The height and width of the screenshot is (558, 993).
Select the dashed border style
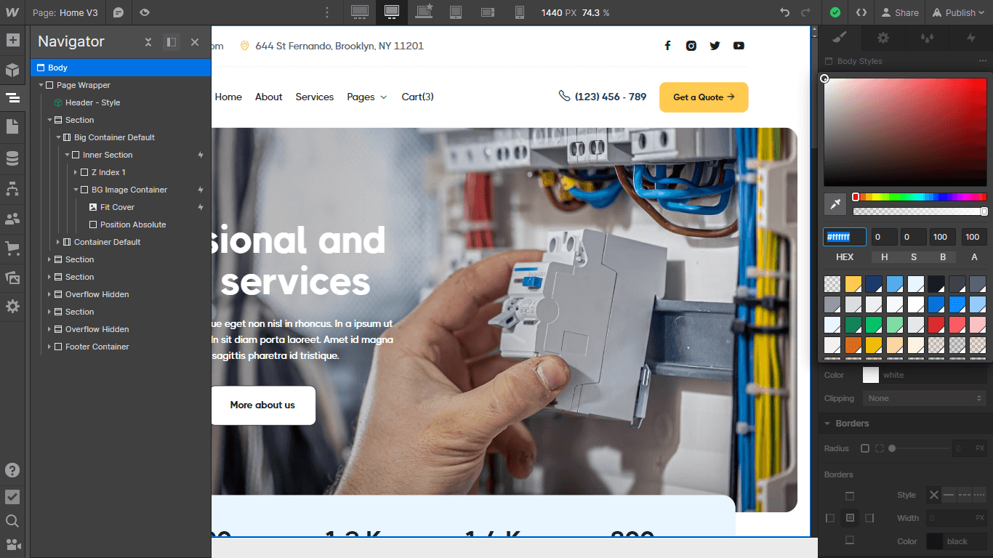pos(964,495)
